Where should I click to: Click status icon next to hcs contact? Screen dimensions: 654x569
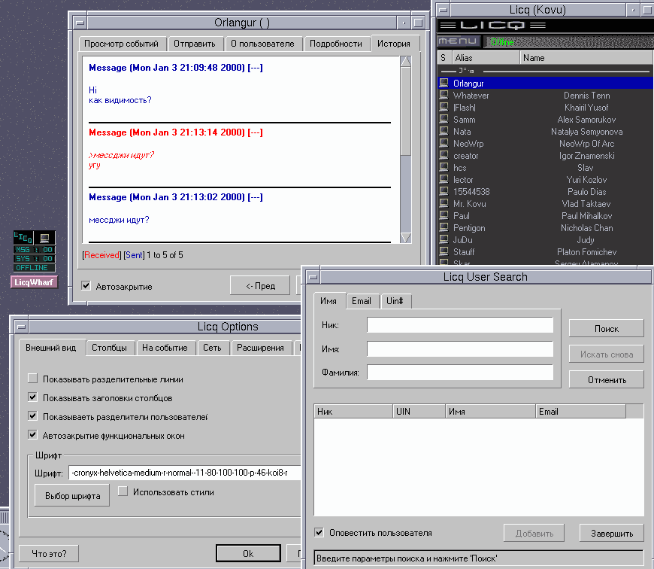pyautogui.click(x=444, y=167)
